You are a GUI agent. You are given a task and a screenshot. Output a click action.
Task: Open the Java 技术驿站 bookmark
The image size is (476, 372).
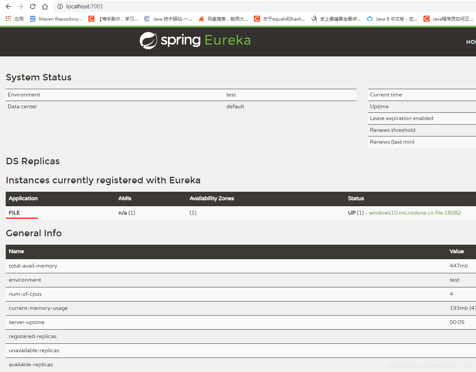tap(168, 19)
